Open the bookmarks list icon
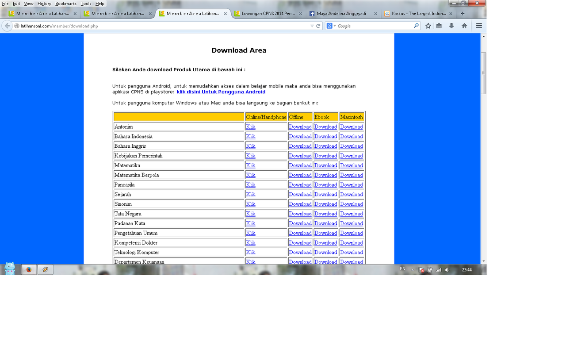The width and height of the screenshot is (566, 345). point(439,26)
